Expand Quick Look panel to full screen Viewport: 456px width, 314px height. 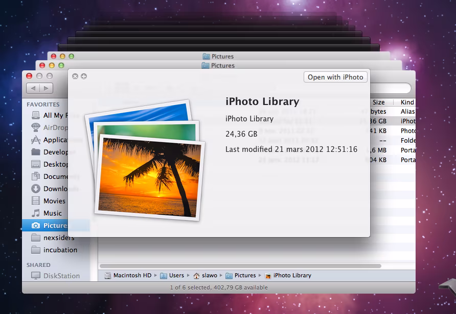[x=84, y=76]
